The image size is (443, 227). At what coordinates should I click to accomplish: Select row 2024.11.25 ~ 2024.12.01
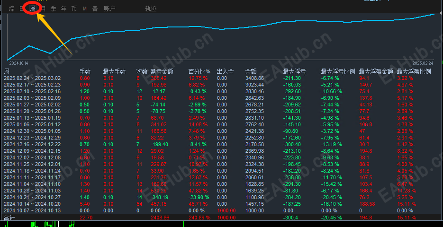tap(222, 164)
